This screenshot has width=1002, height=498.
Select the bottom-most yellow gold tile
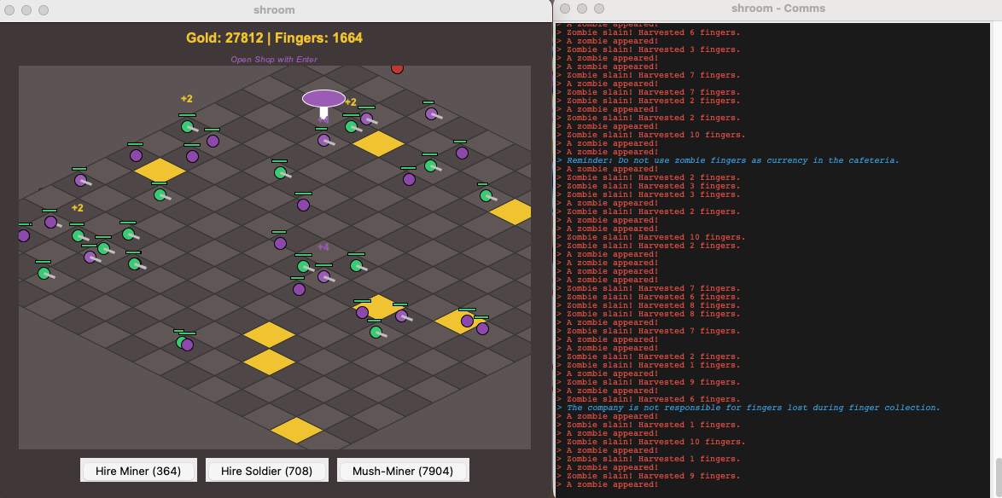(296, 431)
